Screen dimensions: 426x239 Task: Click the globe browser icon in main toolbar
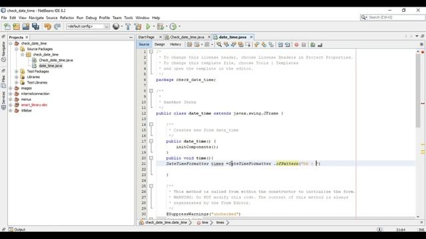point(116,27)
